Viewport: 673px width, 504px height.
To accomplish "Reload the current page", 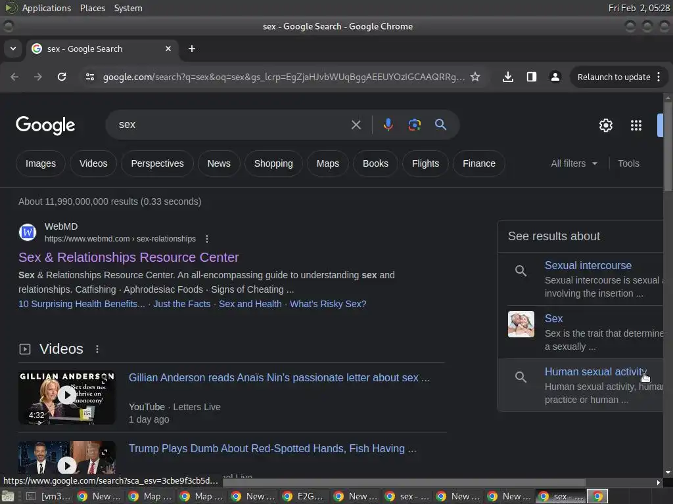I will tap(62, 77).
